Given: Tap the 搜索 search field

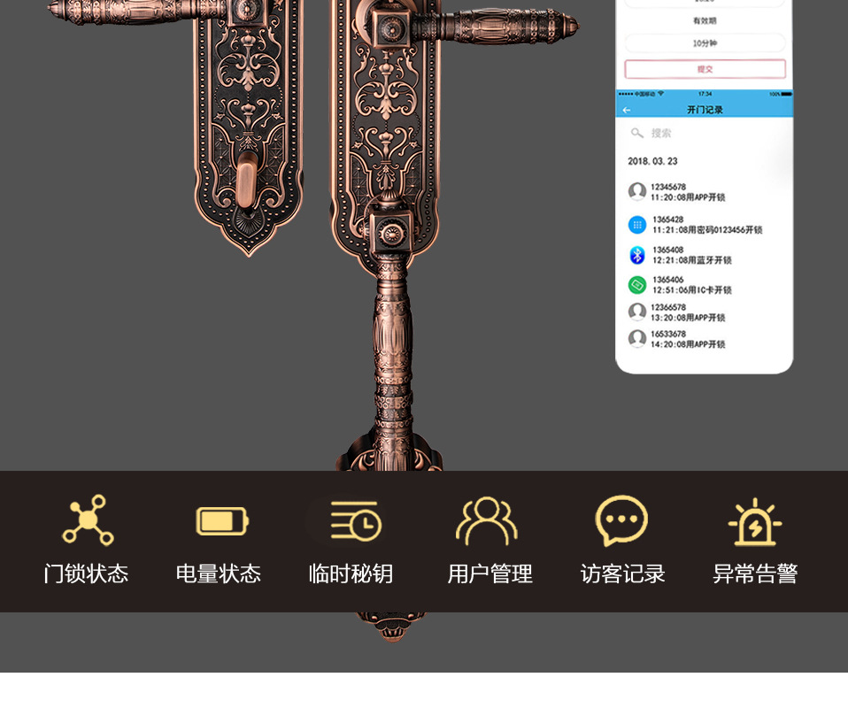Looking at the screenshot, I should pos(705,133).
